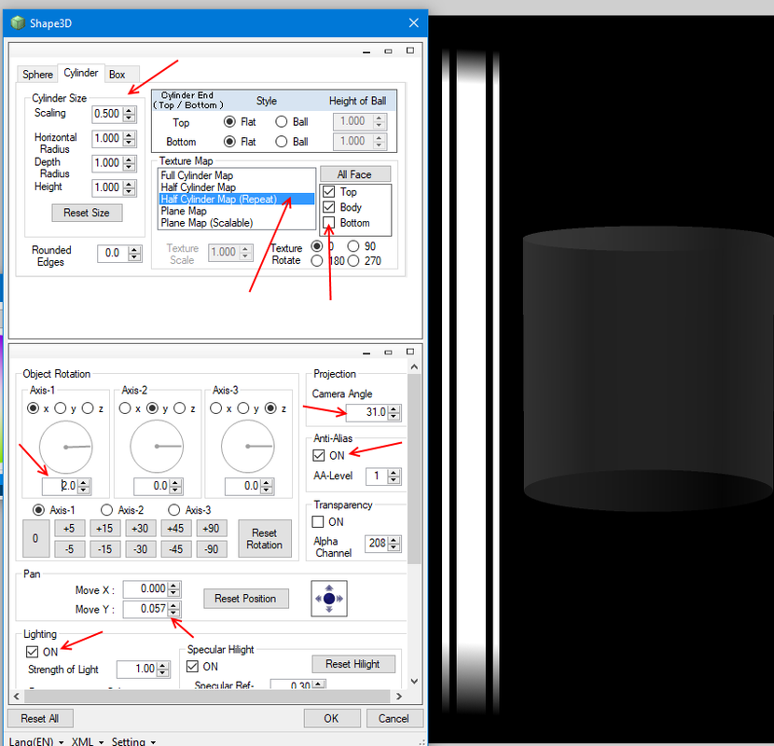Enable Transparency ON checkbox
This screenshot has height=746, width=774.
318,522
